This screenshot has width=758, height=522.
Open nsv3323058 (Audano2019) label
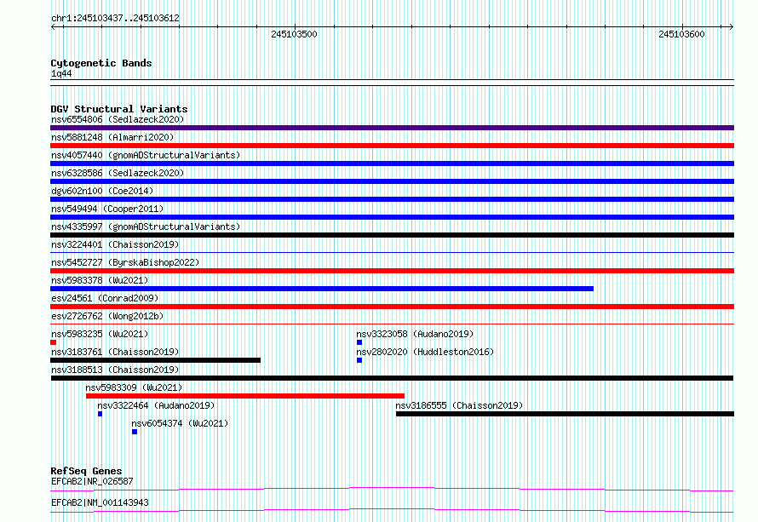point(415,334)
